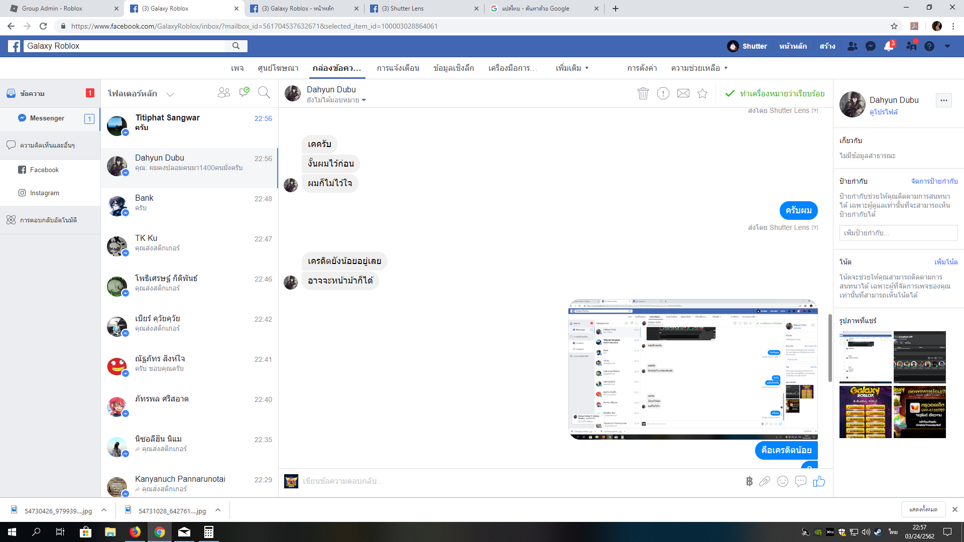964x542 pixels.
Task: Mark conversation as spam with exclamation icon
Action: click(663, 93)
